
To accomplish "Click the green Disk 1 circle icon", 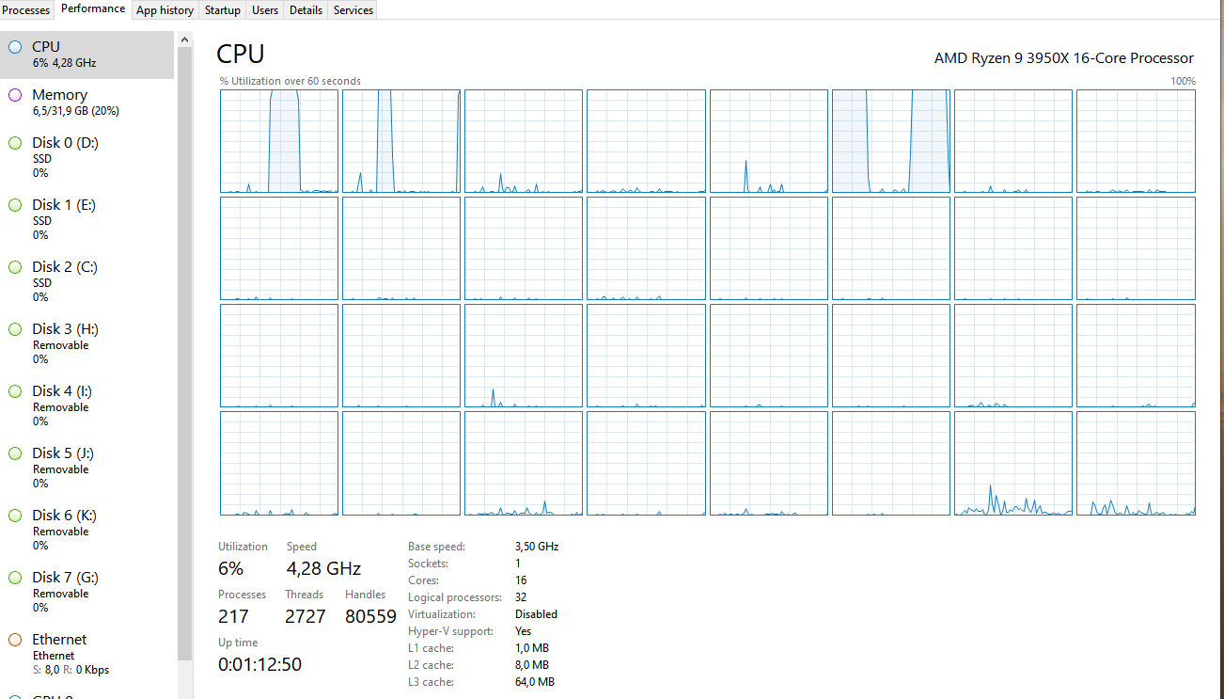I will point(15,205).
